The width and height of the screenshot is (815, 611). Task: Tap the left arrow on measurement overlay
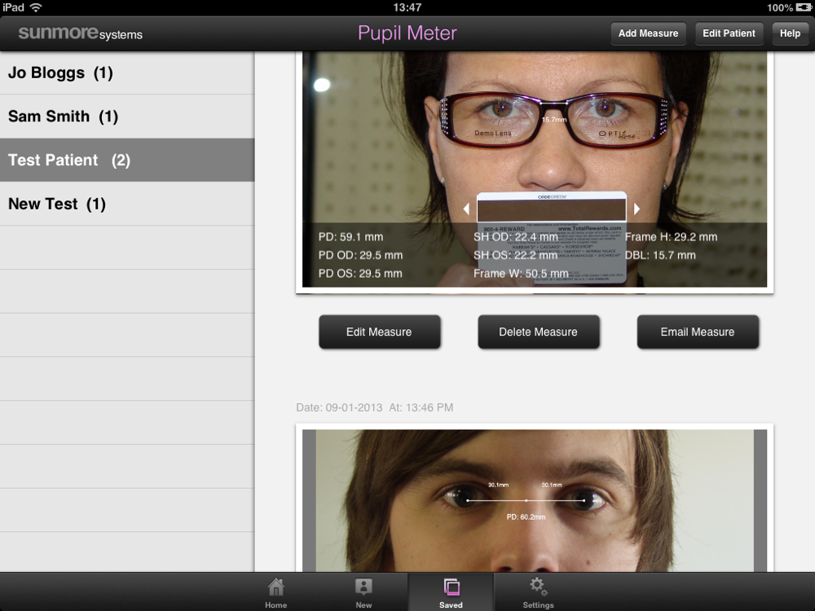click(x=466, y=209)
